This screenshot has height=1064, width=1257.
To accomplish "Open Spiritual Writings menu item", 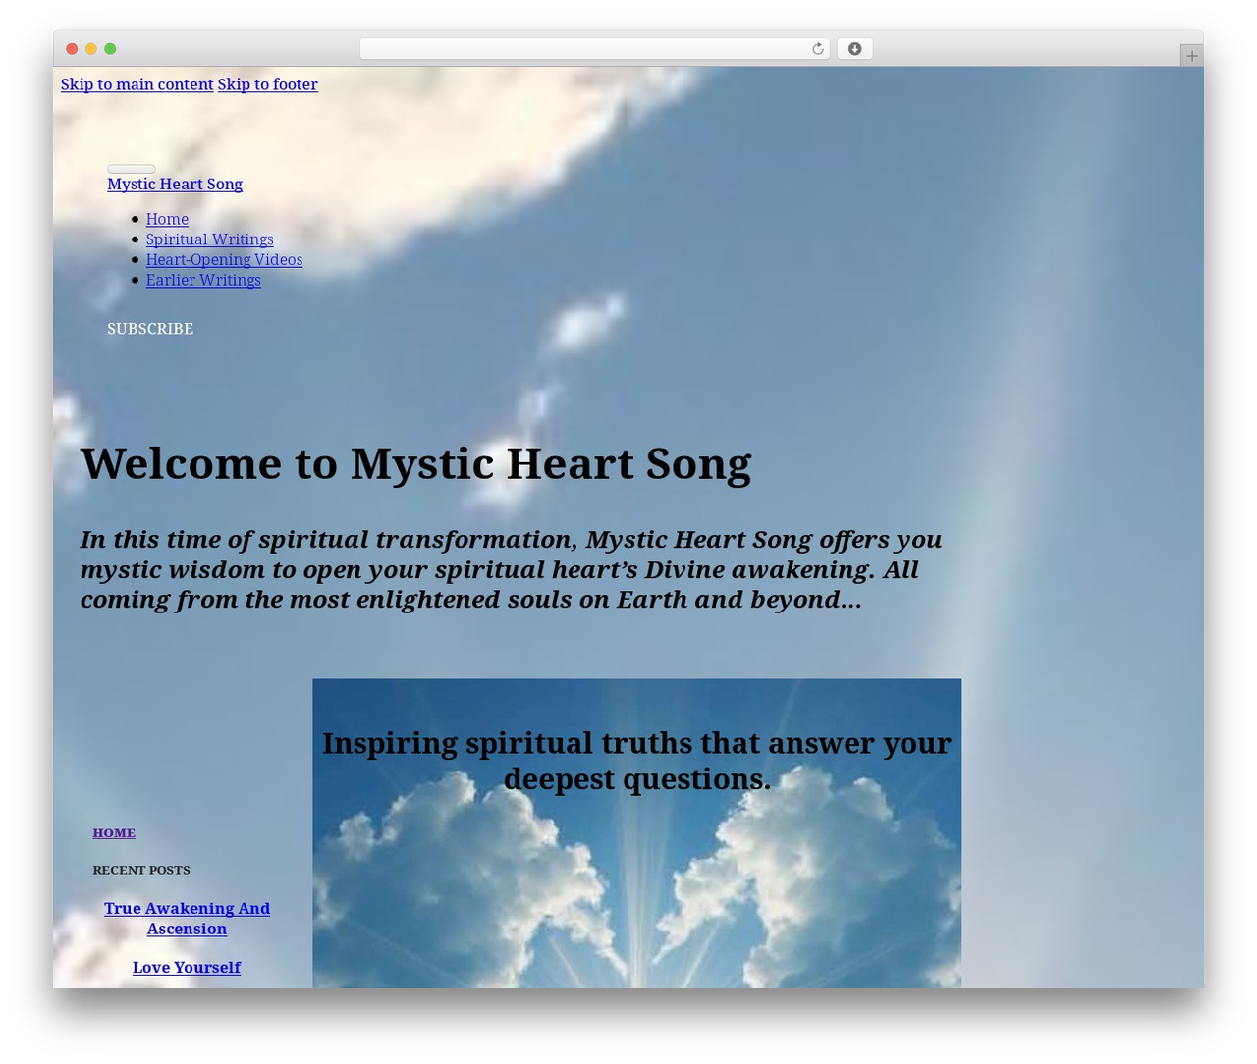I will point(209,239).
